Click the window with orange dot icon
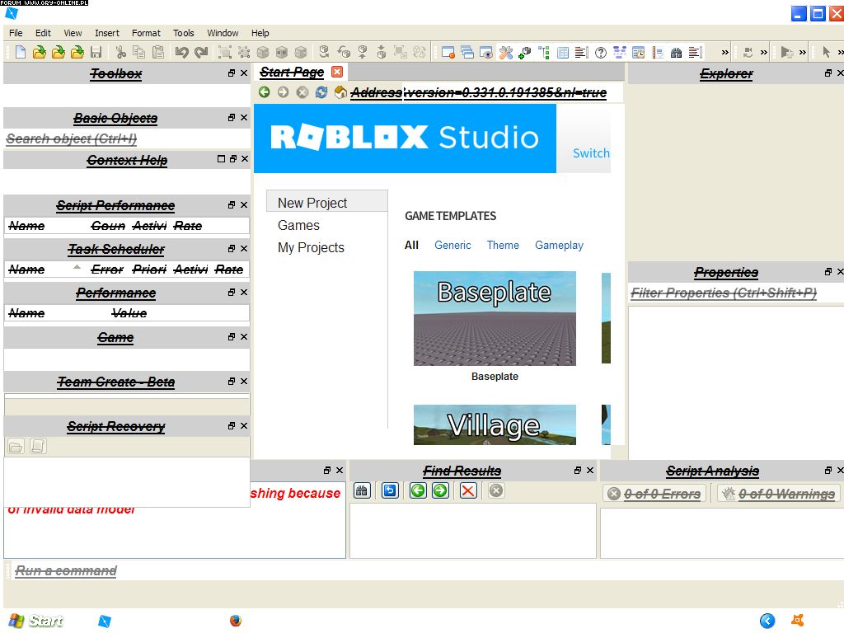This screenshot has width=844, height=633. pyautogui.click(x=448, y=52)
